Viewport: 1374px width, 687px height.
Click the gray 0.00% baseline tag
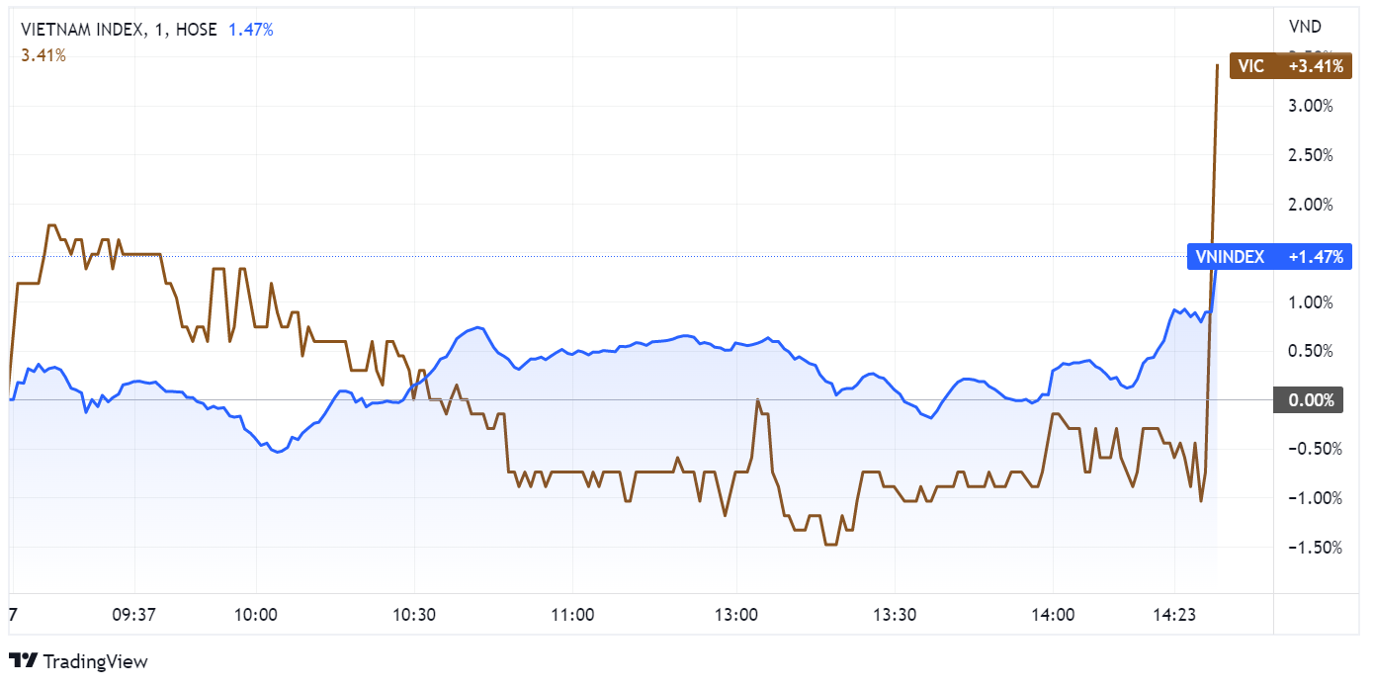coord(1313,400)
